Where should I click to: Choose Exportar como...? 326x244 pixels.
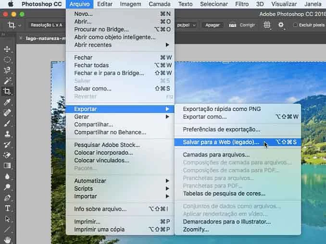[x=238, y=117]
